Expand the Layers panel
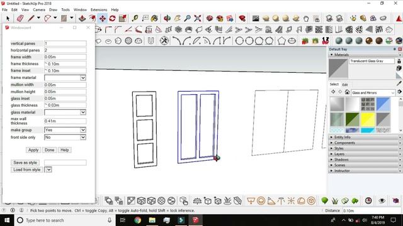Image resolution: width=403 pixels, height=226 pixels. pos(332,154)
